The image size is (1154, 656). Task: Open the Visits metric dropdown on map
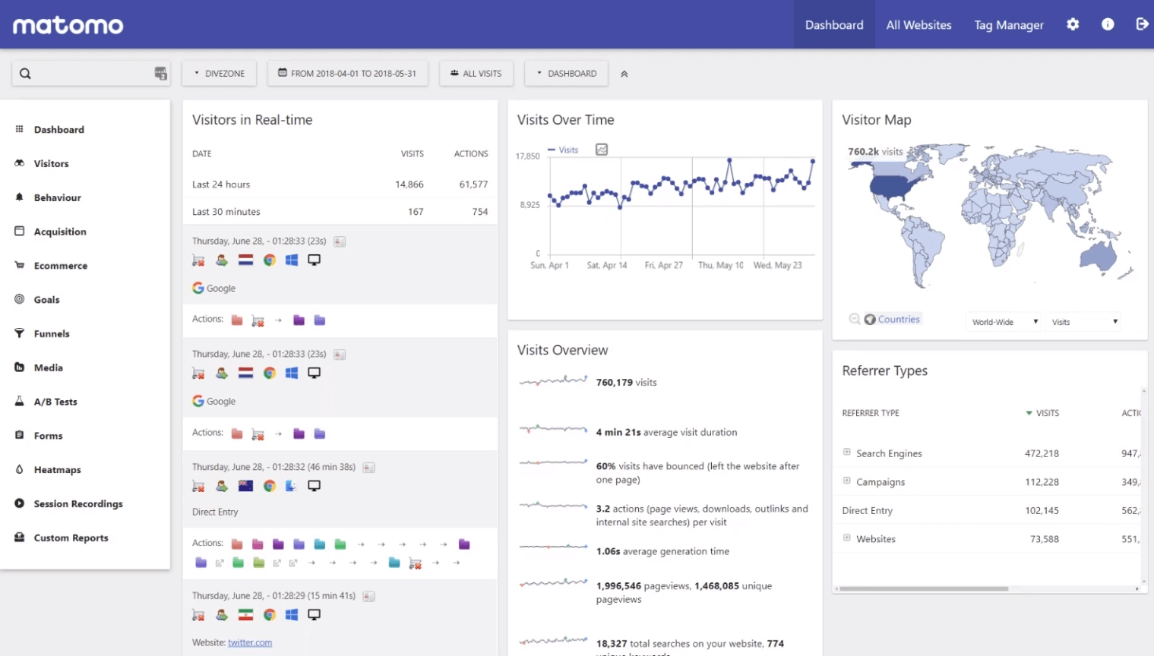[1083, 322]
